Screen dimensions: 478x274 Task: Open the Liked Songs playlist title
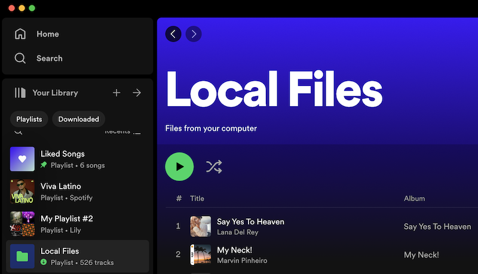point(63,154)
